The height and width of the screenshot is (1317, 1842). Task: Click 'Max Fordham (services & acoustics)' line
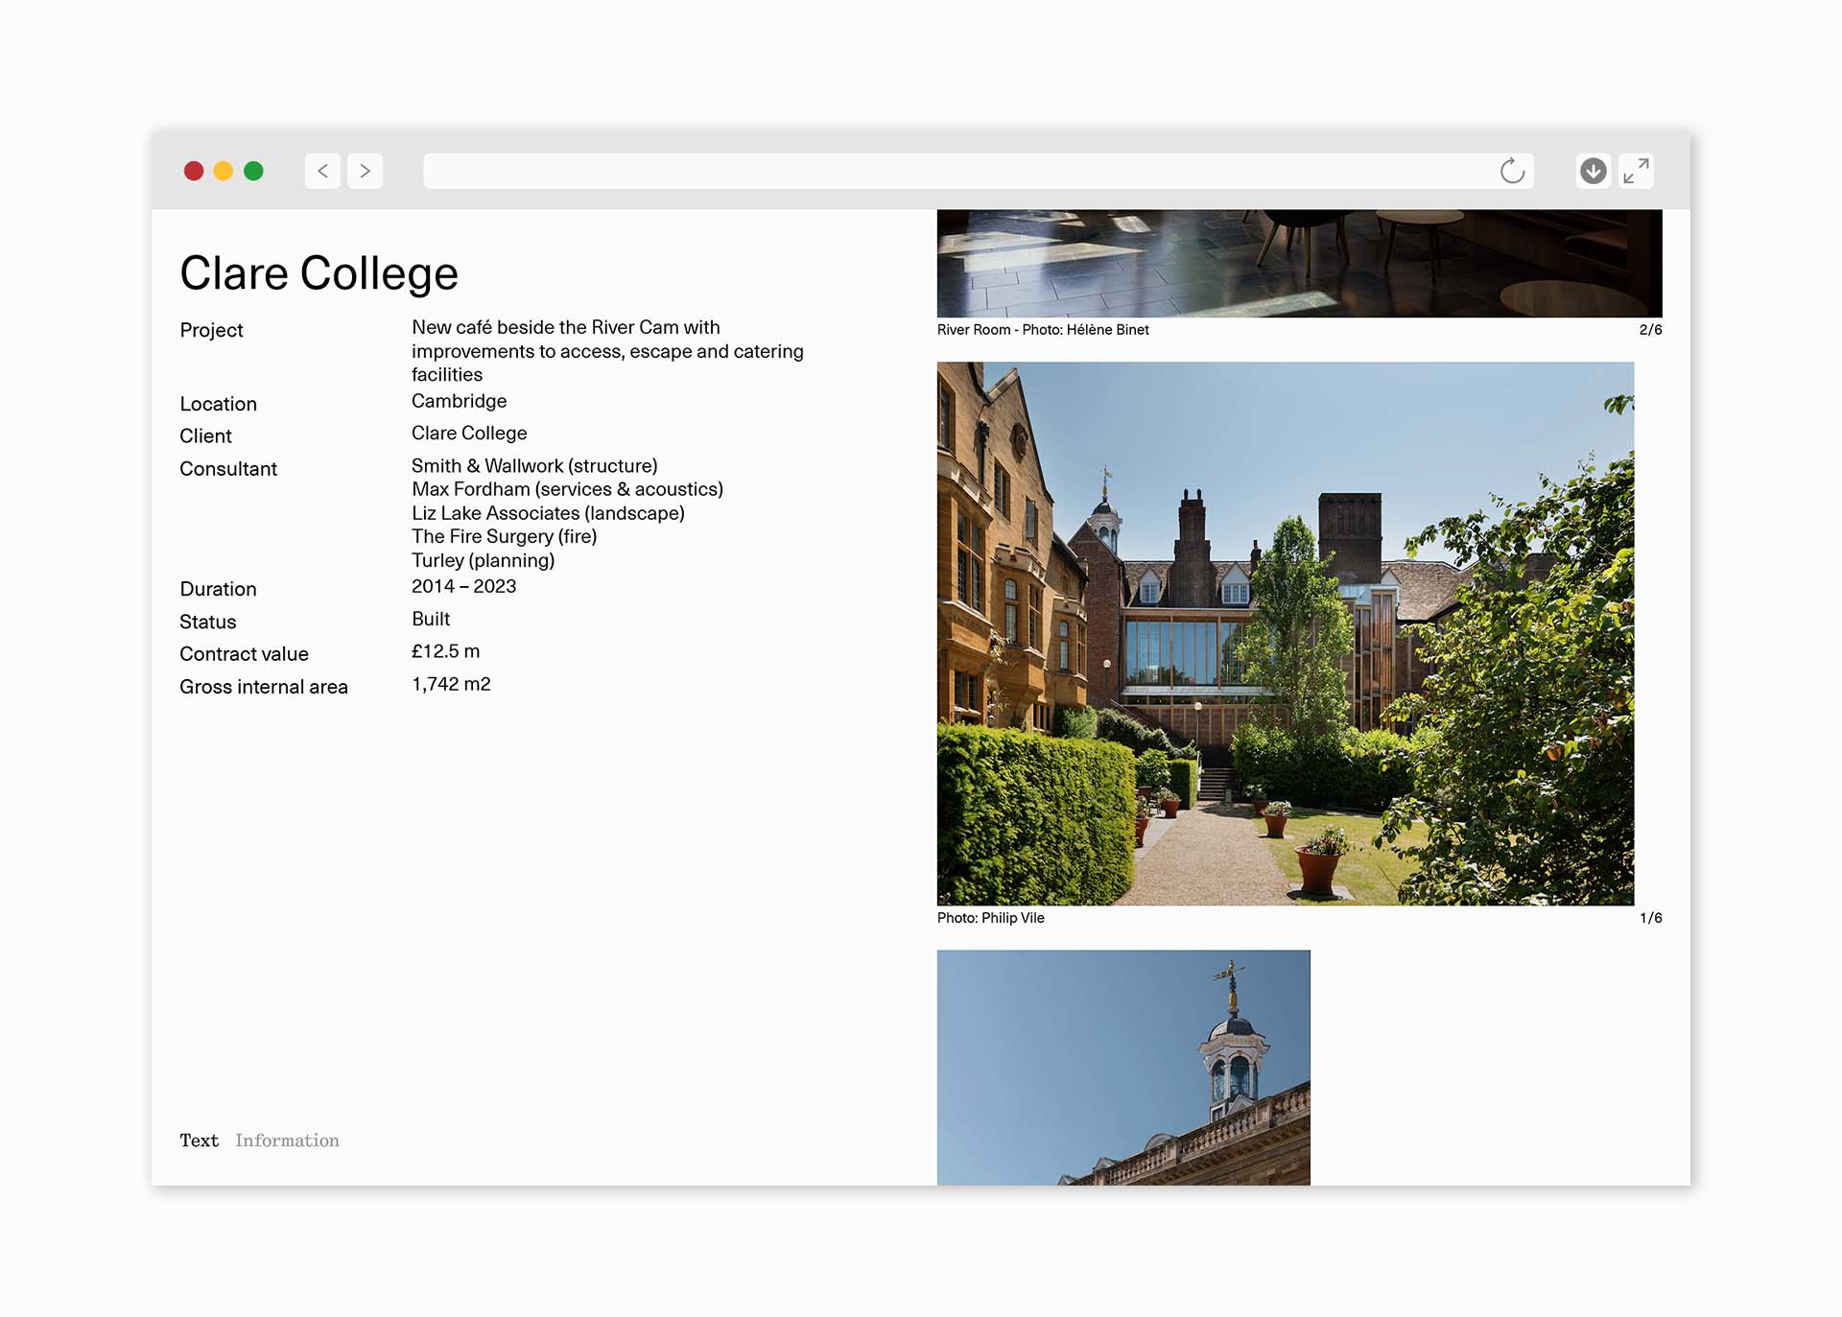coord(567,489)
